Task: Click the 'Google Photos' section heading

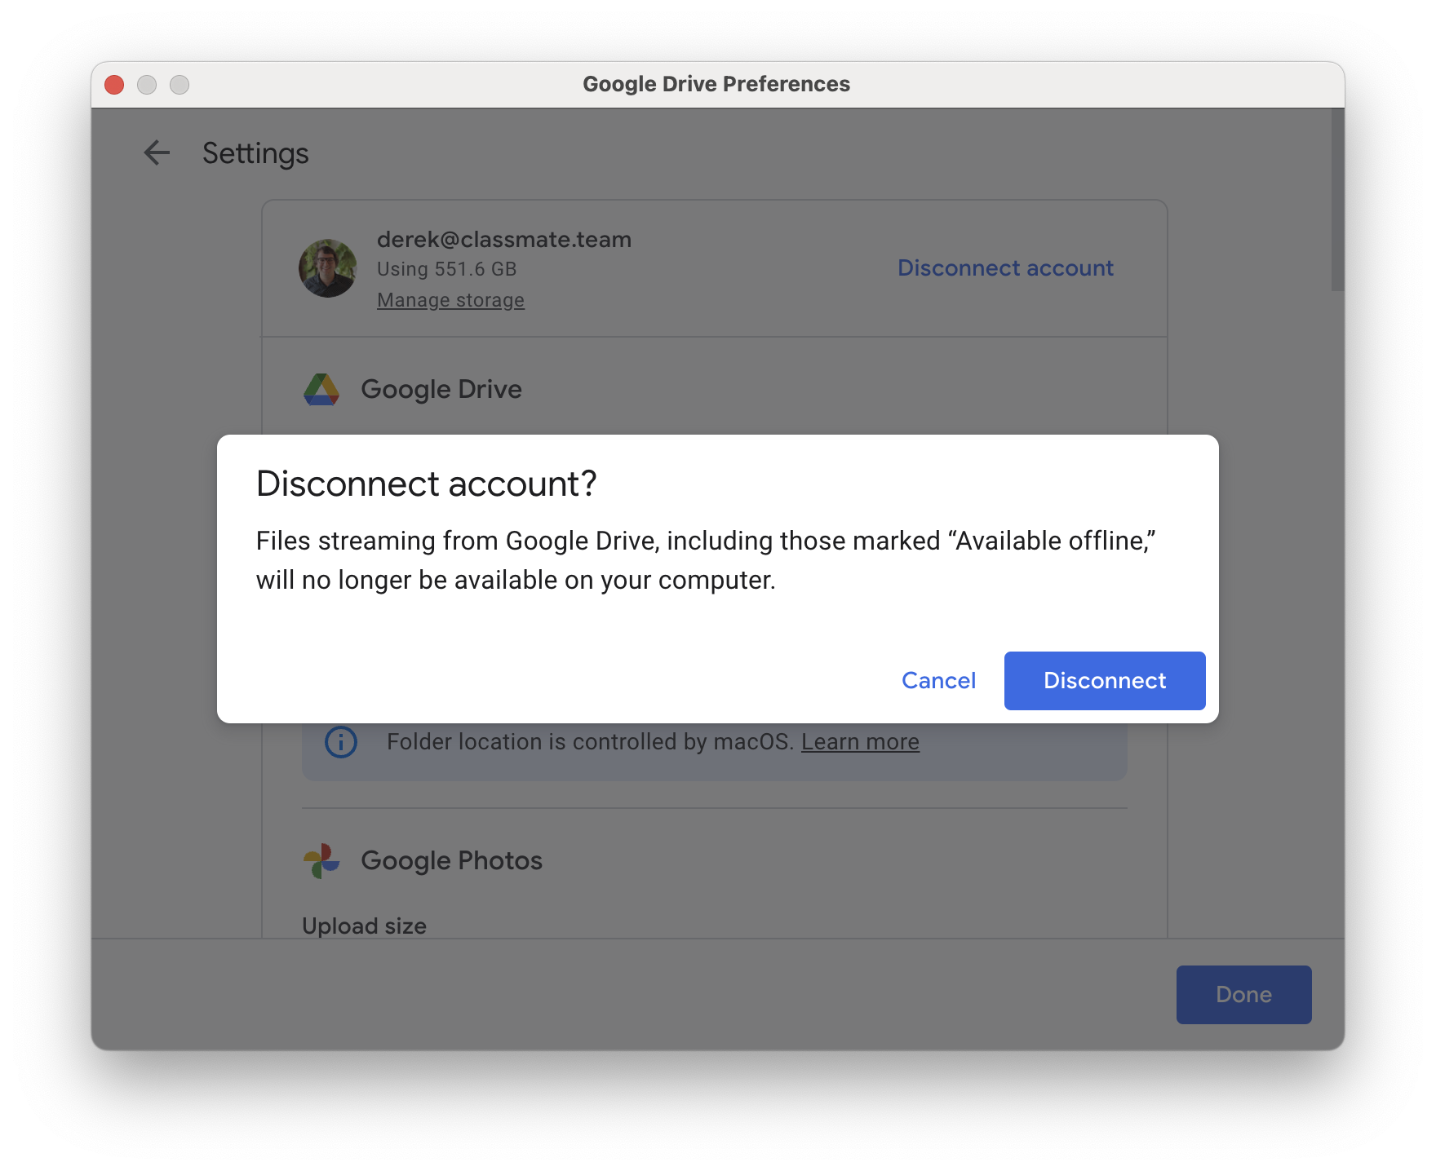Action: pos(451,860)
